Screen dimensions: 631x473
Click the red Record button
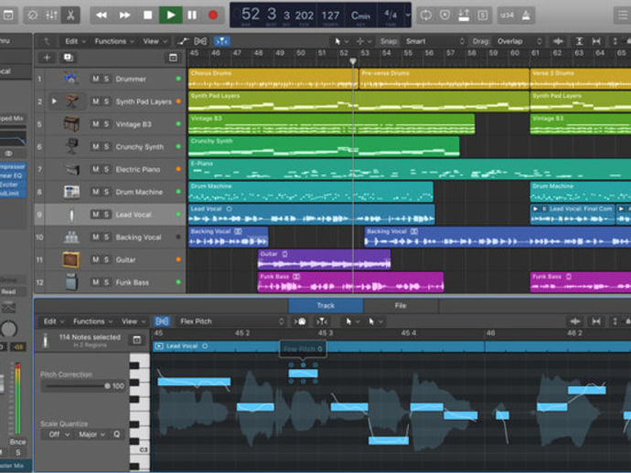[x=213, y=15]
